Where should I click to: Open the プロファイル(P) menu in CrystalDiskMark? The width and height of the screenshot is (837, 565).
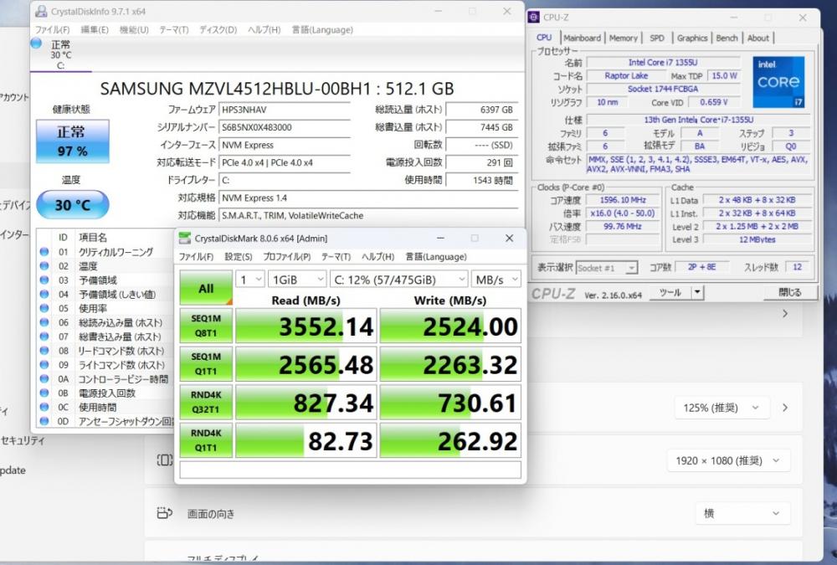pyautogui.click(x=286, y=257)
